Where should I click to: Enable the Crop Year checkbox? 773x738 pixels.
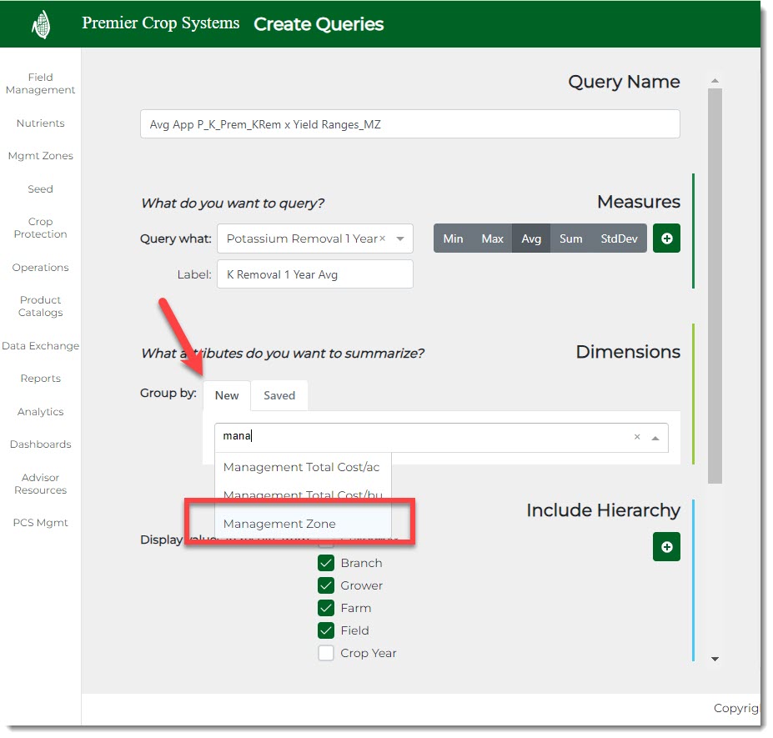pyautogui.click(x=326, y=653)
